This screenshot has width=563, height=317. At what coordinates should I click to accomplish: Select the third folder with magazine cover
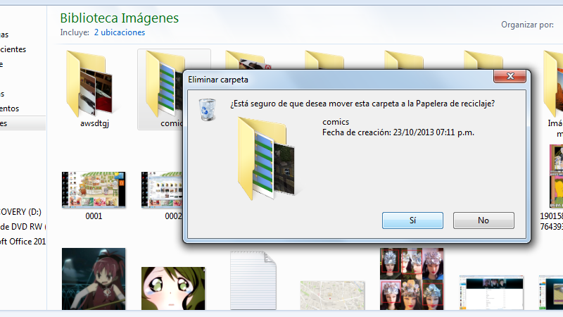[x=248, y=60]
